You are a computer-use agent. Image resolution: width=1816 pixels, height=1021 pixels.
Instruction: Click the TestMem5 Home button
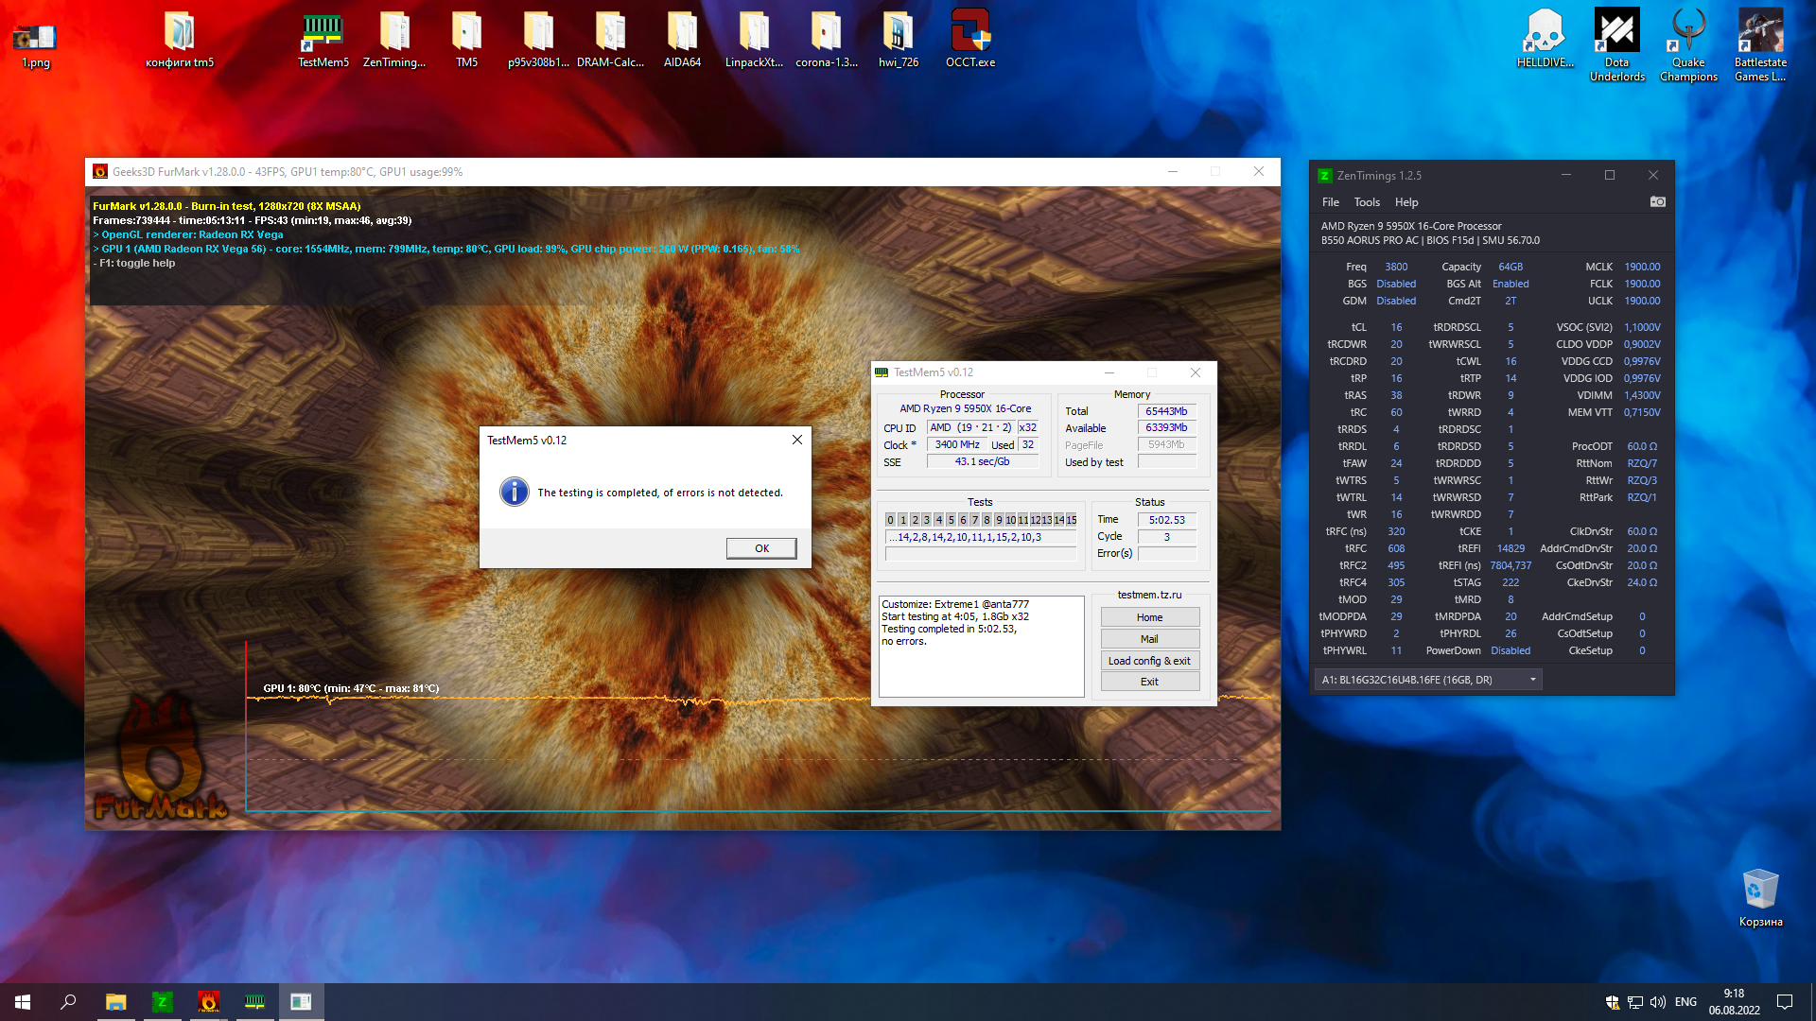coord(1149,617)
